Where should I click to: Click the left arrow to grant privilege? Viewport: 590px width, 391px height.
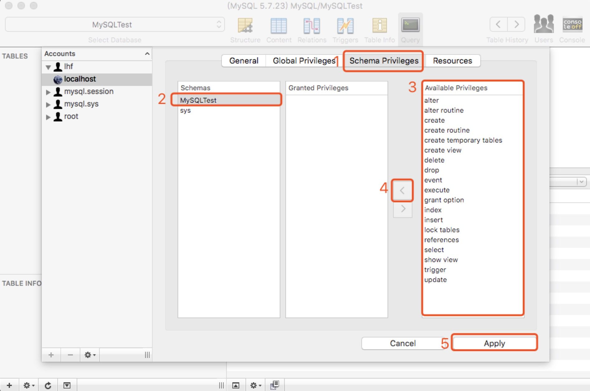(x=402, y=190)
